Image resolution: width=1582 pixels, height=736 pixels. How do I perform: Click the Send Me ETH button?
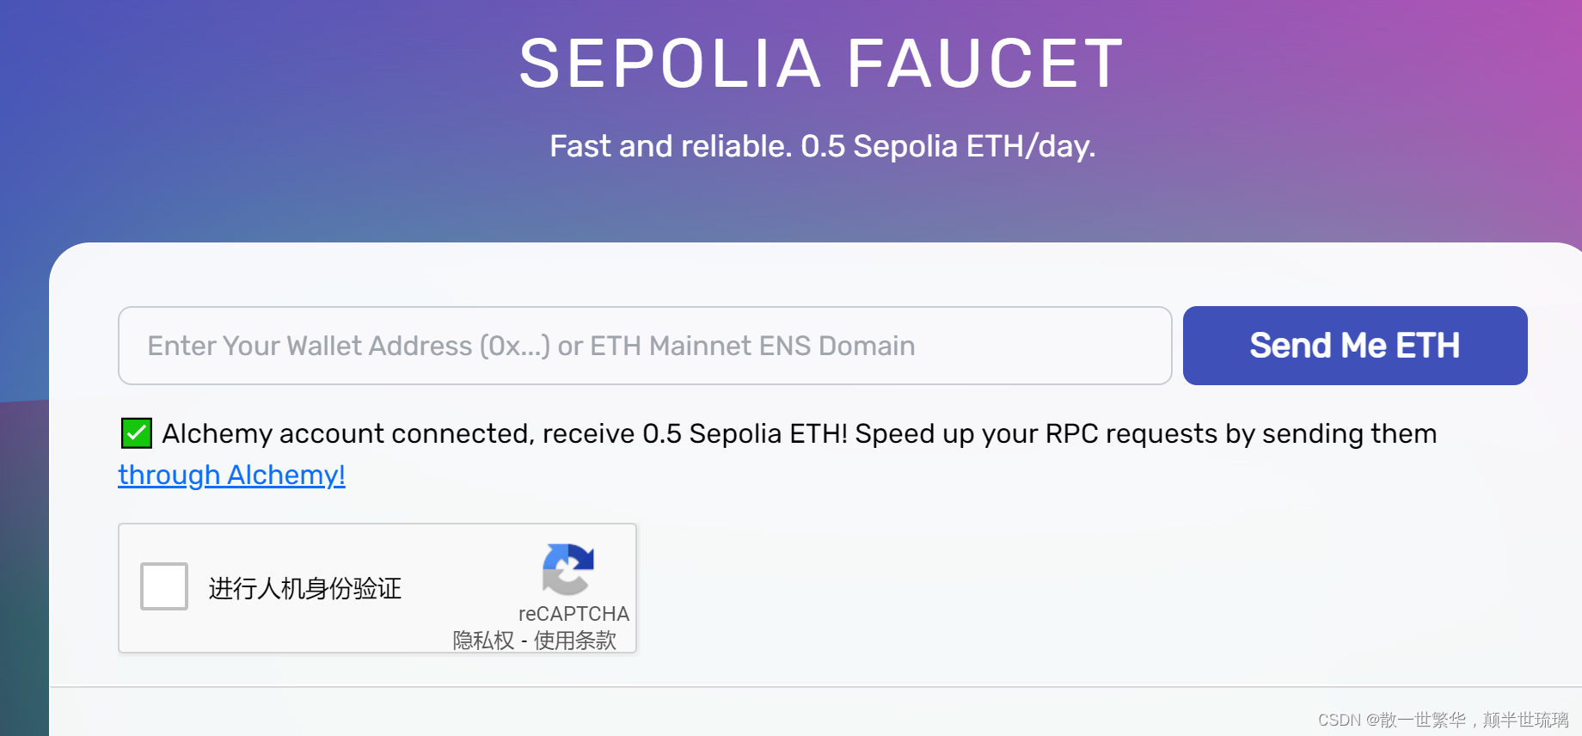(x=1355, y=346)
